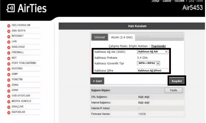Open the DDNS sidebar entry
Image resolution: width=206 pixels, height=123 pixels.
[15, 85]
